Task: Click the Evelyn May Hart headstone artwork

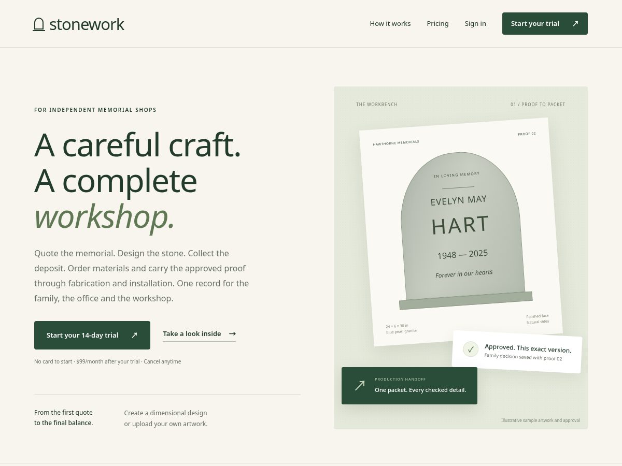Action: (x=464, y=230)
